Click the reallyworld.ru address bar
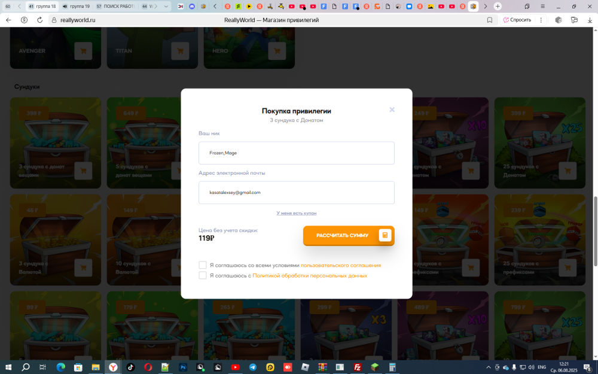Viewport: 598px width, 374px height. pos(78,20)
